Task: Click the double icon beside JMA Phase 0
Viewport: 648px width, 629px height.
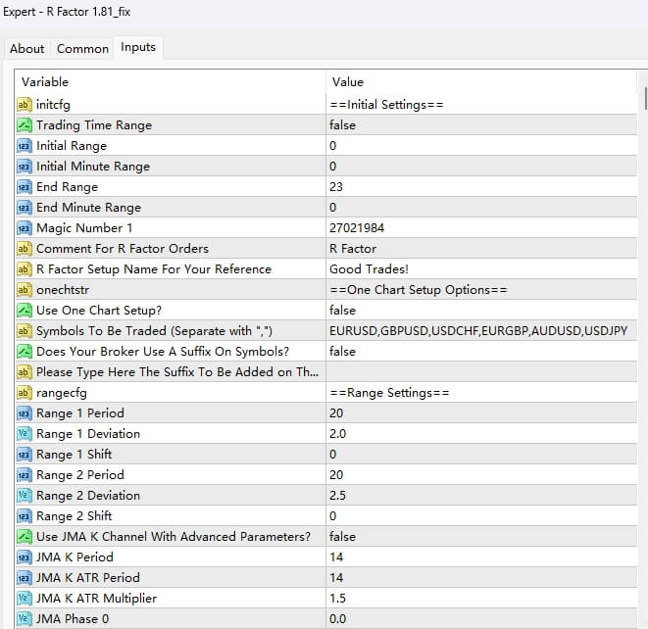Action: point(24,618)
